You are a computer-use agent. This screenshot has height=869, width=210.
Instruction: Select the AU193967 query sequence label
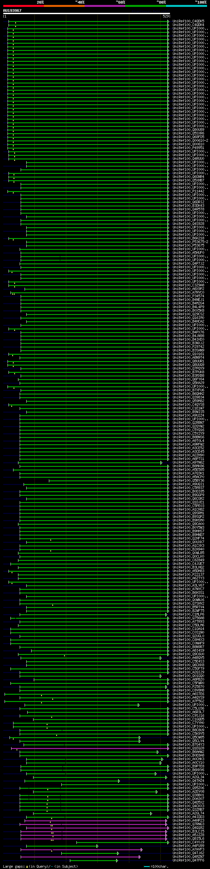click(x=12, y=11)
